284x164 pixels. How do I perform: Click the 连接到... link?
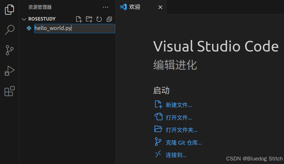click(176, 155)
